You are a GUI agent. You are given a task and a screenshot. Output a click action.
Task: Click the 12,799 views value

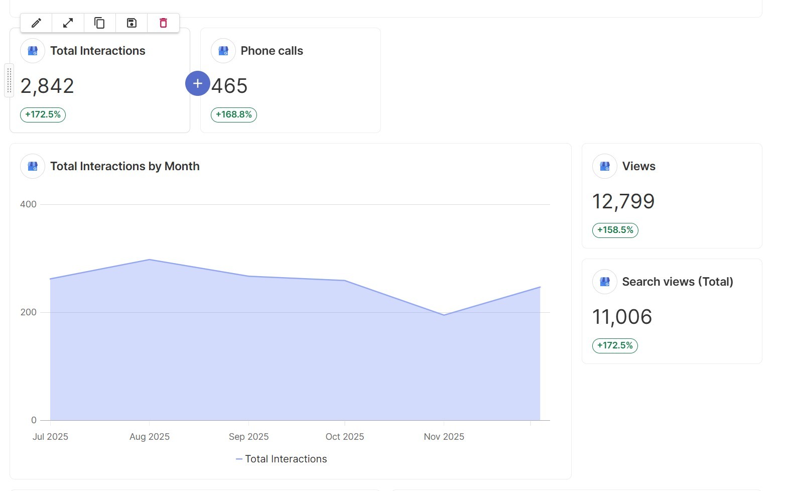point(623,202)
